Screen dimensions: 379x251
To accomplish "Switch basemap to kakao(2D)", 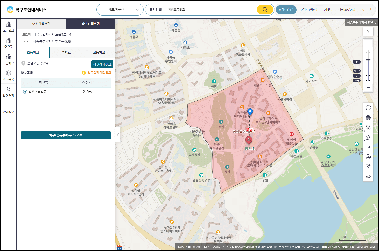I will [x=347, y=10].
